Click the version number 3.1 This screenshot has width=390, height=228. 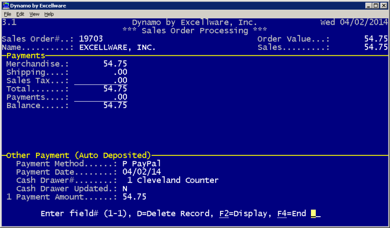pos(9,23)
